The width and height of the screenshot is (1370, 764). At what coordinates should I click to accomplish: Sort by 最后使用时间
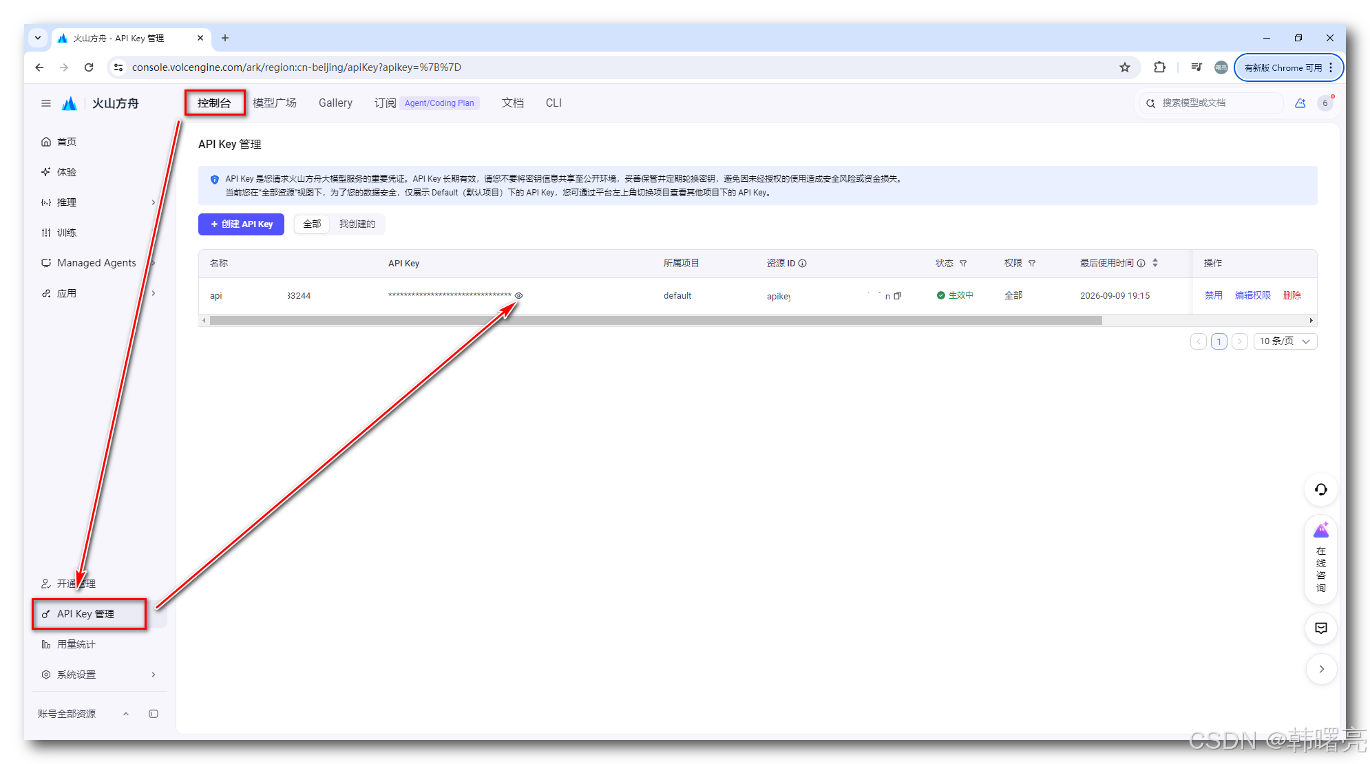[x=1155, y=263]
